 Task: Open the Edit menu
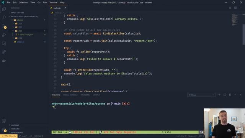click(15, 2)
